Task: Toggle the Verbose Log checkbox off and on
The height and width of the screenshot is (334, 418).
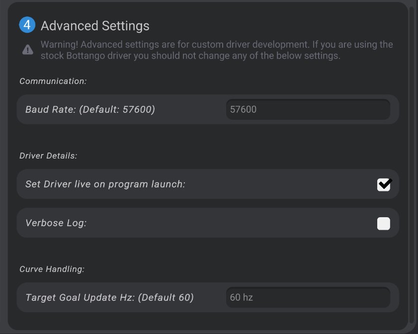Action: [383, 223]
